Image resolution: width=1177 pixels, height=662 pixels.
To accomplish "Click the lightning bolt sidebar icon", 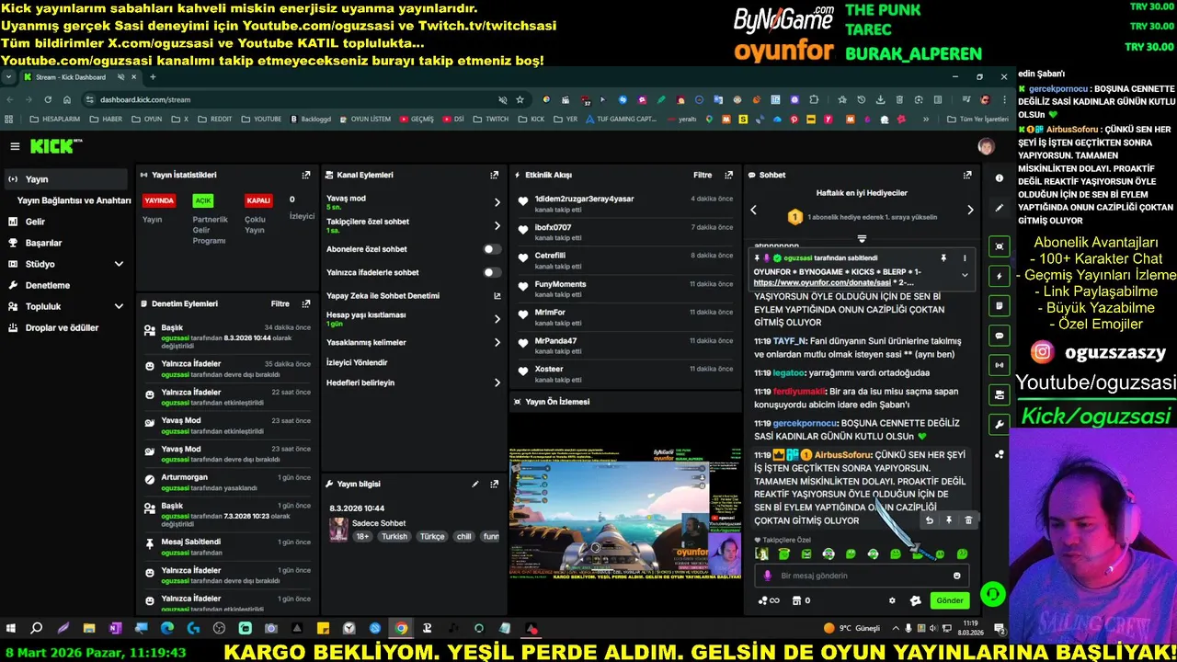I will pos(1000,276).
